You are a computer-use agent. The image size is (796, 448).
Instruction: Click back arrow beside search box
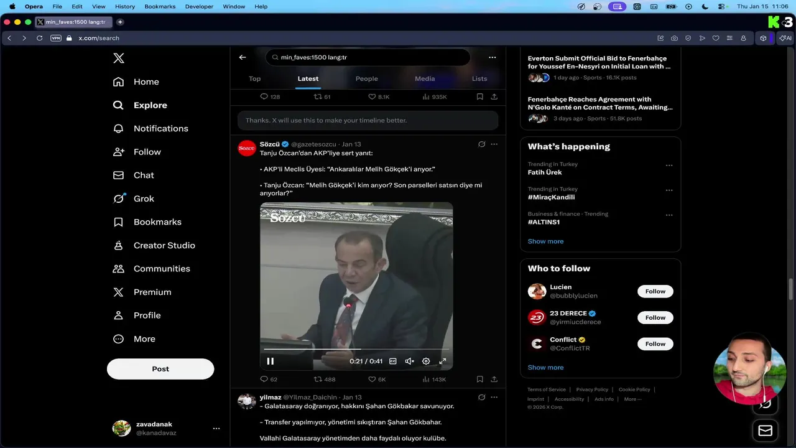(x=243, y=57)
